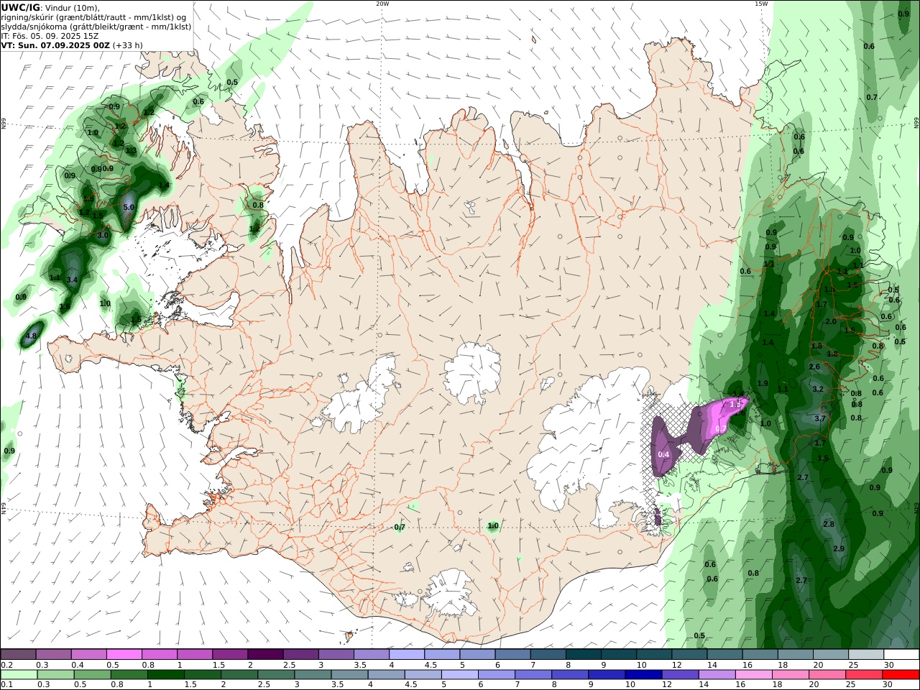This screenshot has width=920, height=690.
Task: Click the 8 dark teal swatch in the upper legend row
Action: click(584, 655)
